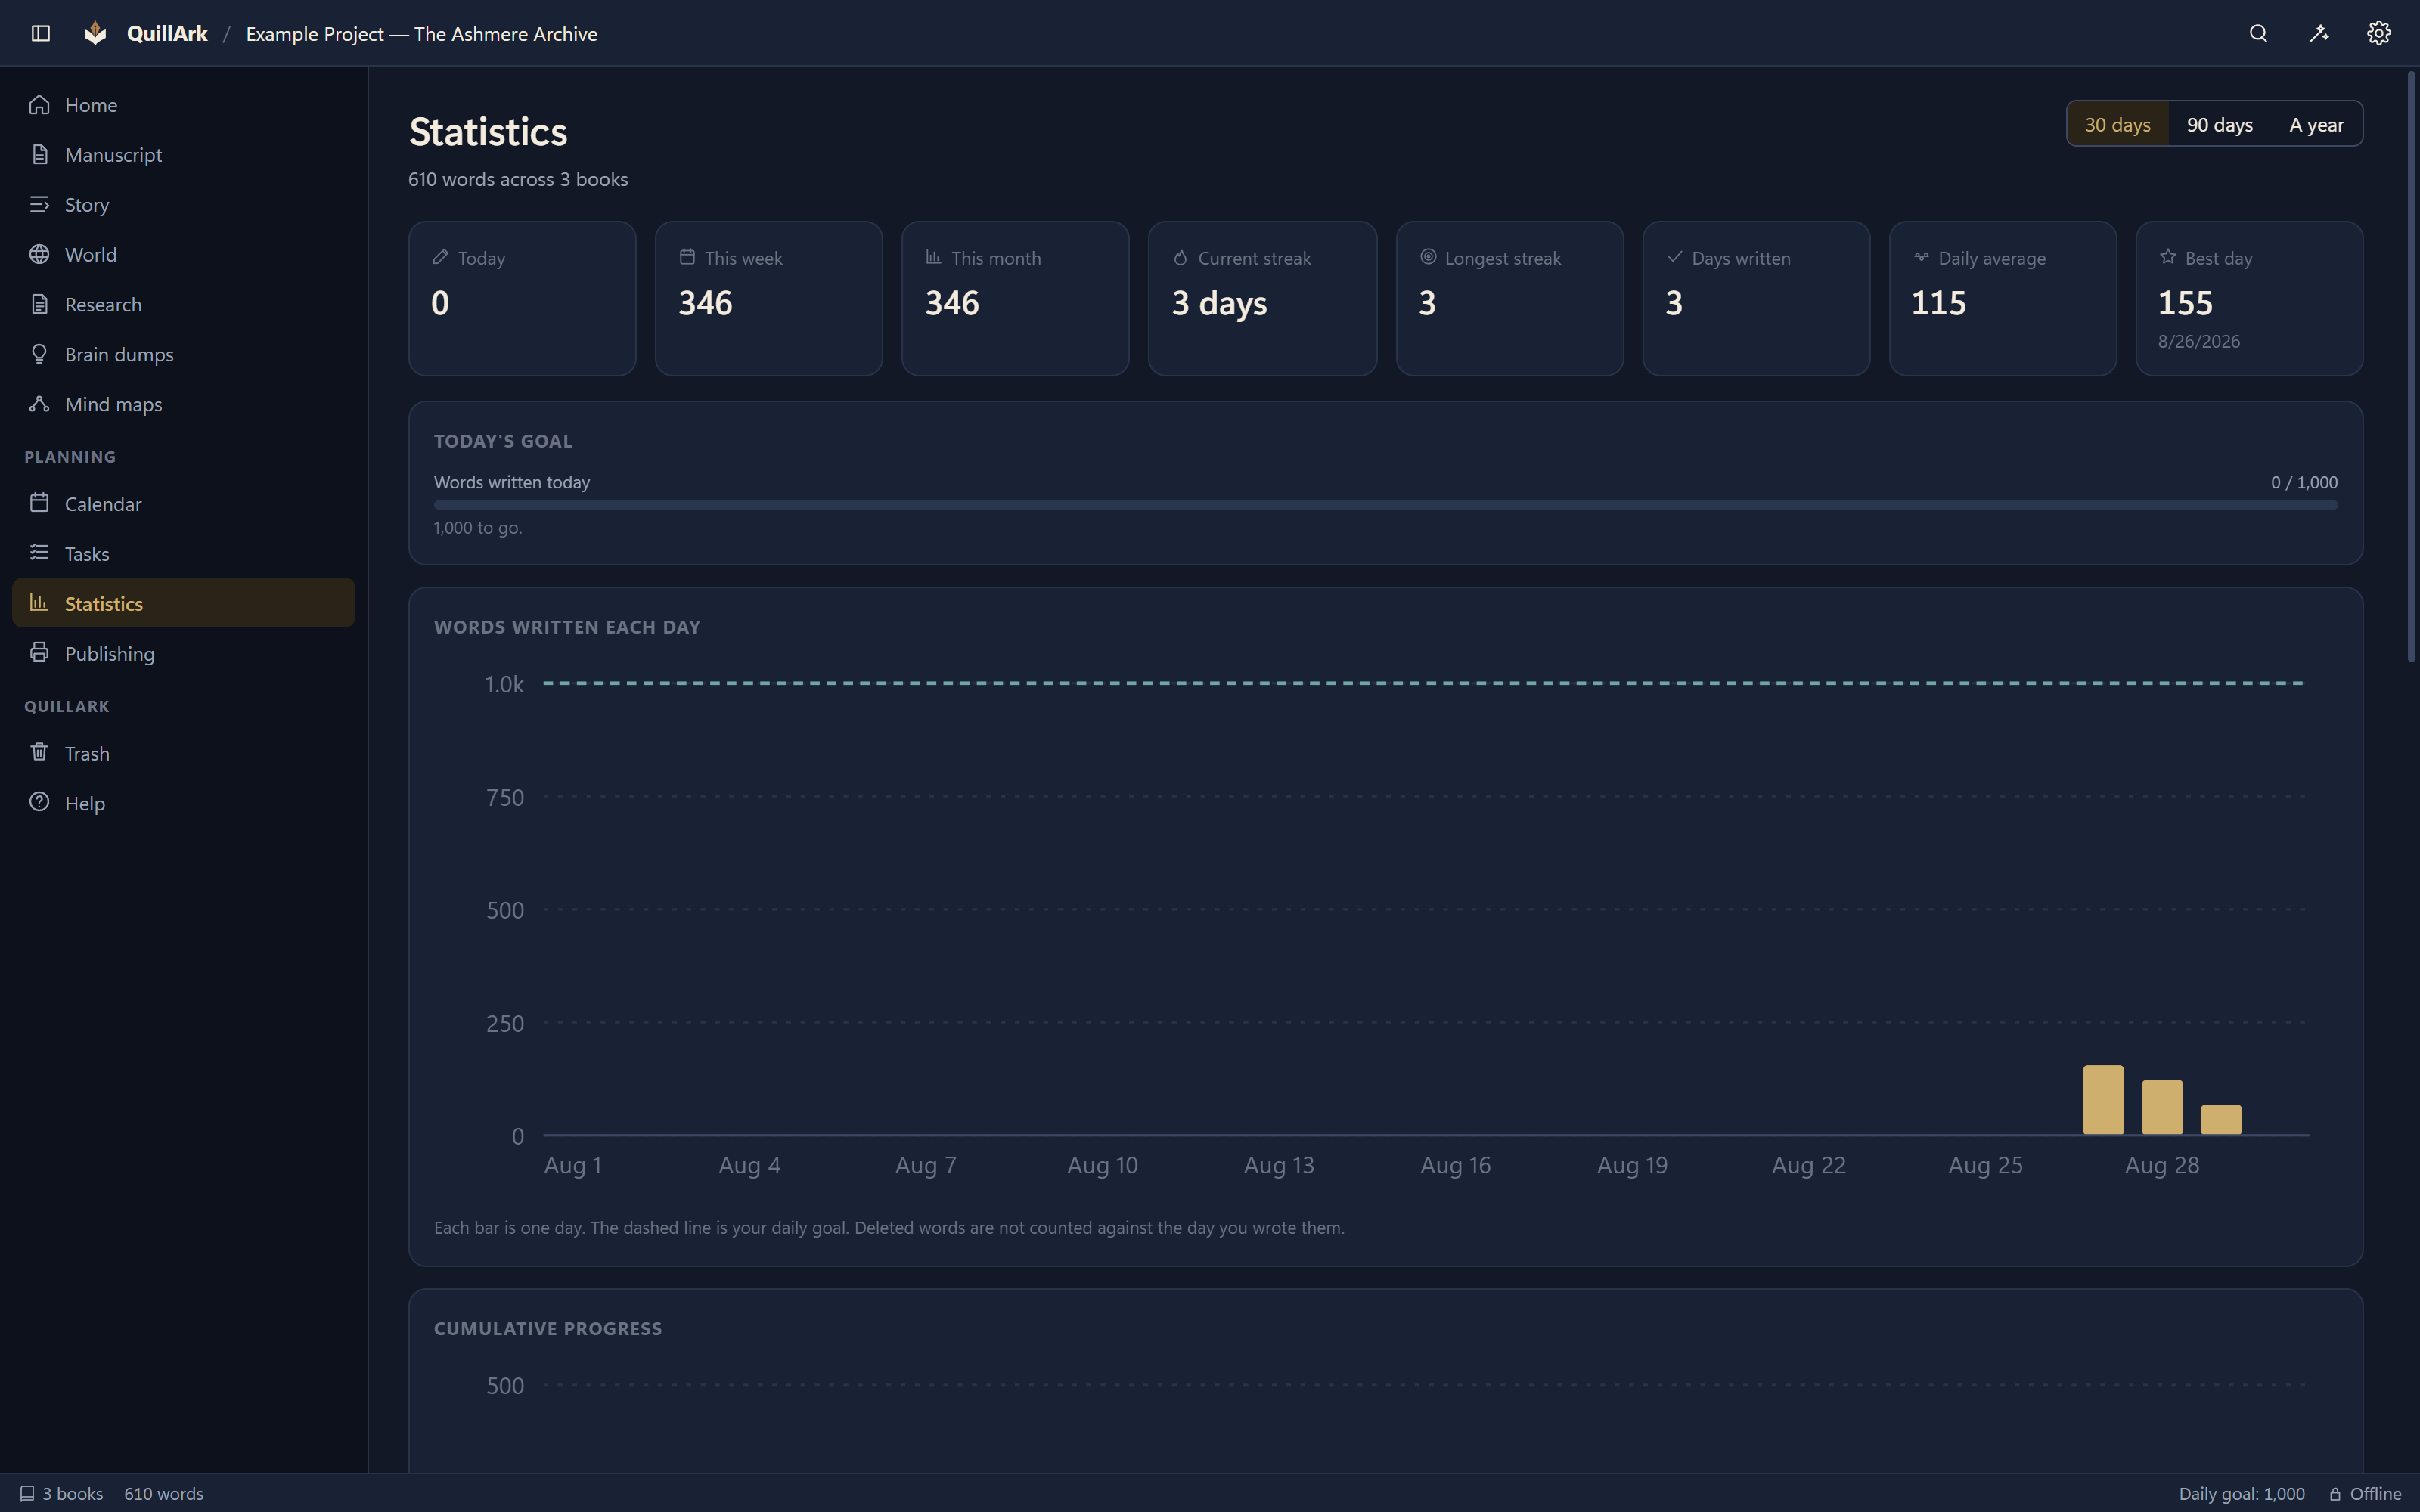Viewport: 2420px width, 1512px height.
Task: Click the Trash bin icon
Action: 39,752
